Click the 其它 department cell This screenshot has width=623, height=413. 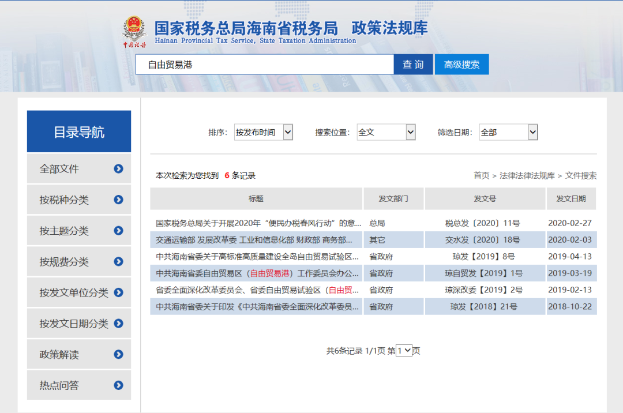pos(377,240)
